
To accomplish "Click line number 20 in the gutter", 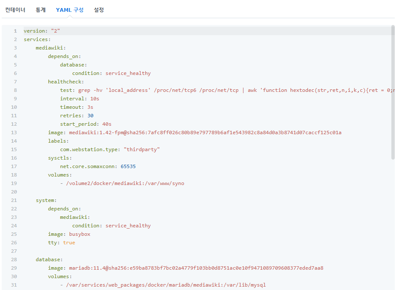I will (x=14, y=192).
